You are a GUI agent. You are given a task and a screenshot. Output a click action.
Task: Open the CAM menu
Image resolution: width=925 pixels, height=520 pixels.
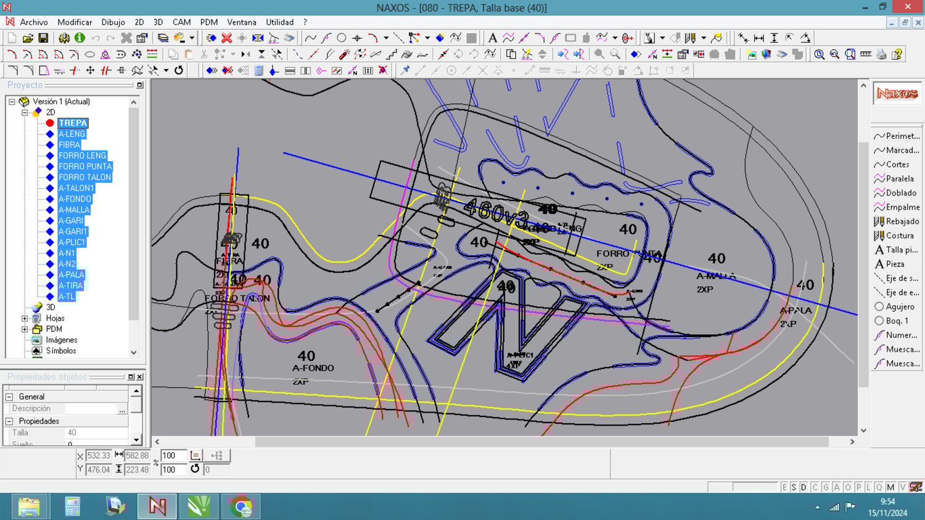(x=181, y=22)
